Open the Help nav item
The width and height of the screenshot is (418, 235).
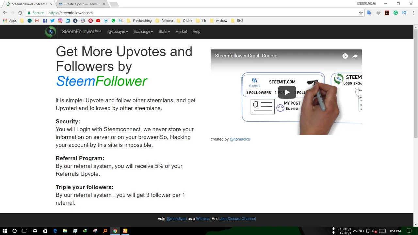(196, 32)
